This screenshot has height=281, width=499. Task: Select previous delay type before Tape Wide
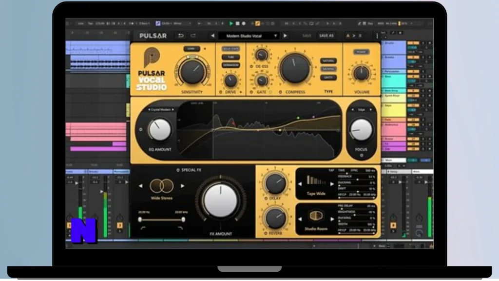(x=300, y=184)
